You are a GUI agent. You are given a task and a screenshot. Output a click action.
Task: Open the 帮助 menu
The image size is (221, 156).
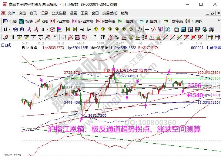tap(124, 13)
